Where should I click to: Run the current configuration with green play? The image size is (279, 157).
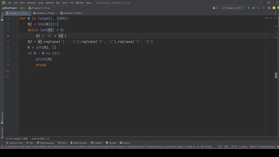coord(249,8)
